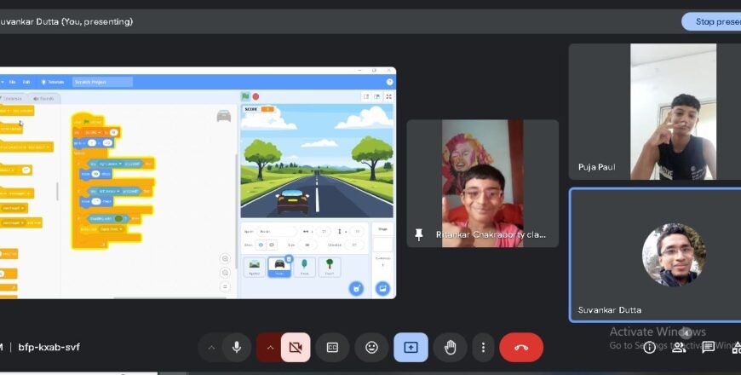Image resolution: width=741 pixels, height=375 pixels.
Task: Show the people participants panel
Action: (x=679, y=348)
